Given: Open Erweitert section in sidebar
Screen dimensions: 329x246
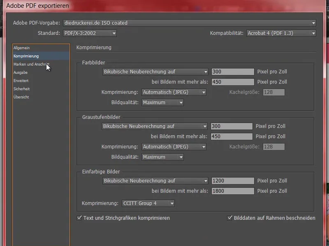Looking at the screenshot, I should (x=41, y=80).
